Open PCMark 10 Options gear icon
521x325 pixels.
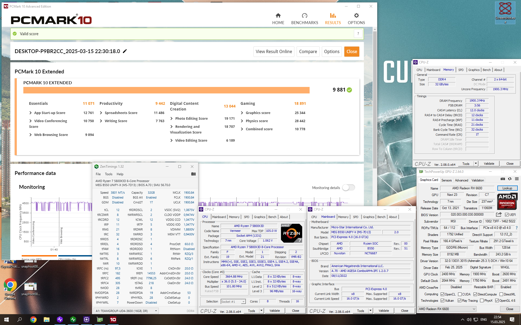pos(356,15)
